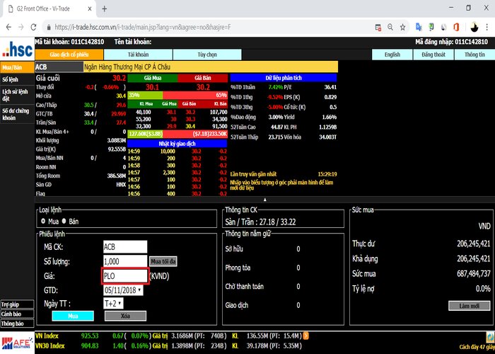The height and width of the screenshot is (354, 495).
Task: Click the Office extension icon
Action: tap(456, 27)
